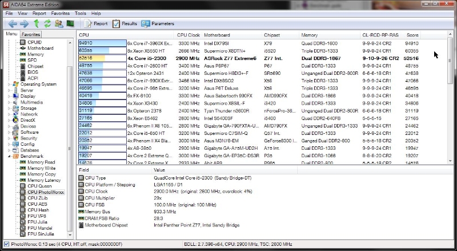This screenshot has width=457, height=251.
Task: Toggle the PhotoWorxx status bar checkbox
Action: point(6,244)
